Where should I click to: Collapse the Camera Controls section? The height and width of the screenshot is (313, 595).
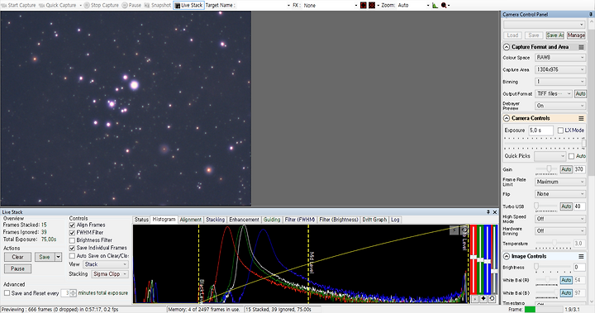coord(507,118)
